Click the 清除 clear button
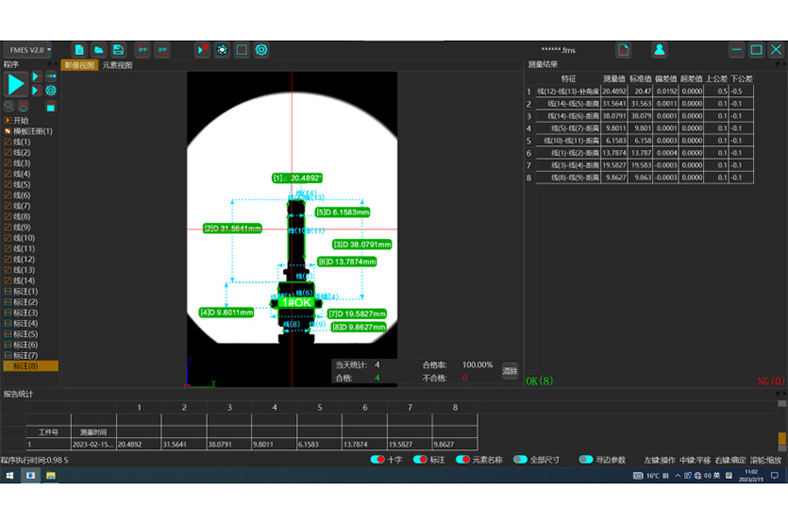Image resolution: width=788 pixels, height=524 pixels. (x=510, y=371)
